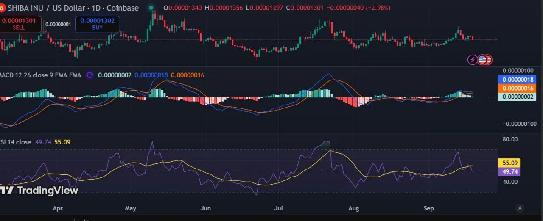The width and height of the screenshot is (543, 221).
Task: Select the Jul marker on time axis
Action: point(279,208)
